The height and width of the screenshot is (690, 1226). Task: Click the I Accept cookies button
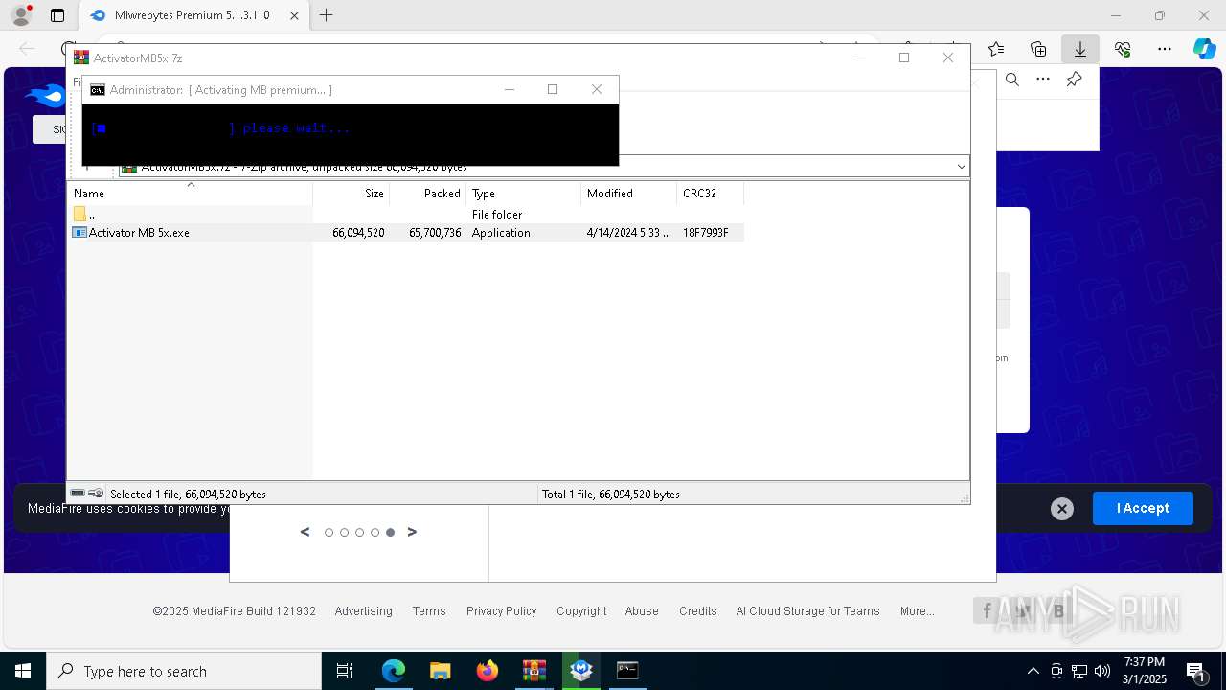tap(1143, 508)
